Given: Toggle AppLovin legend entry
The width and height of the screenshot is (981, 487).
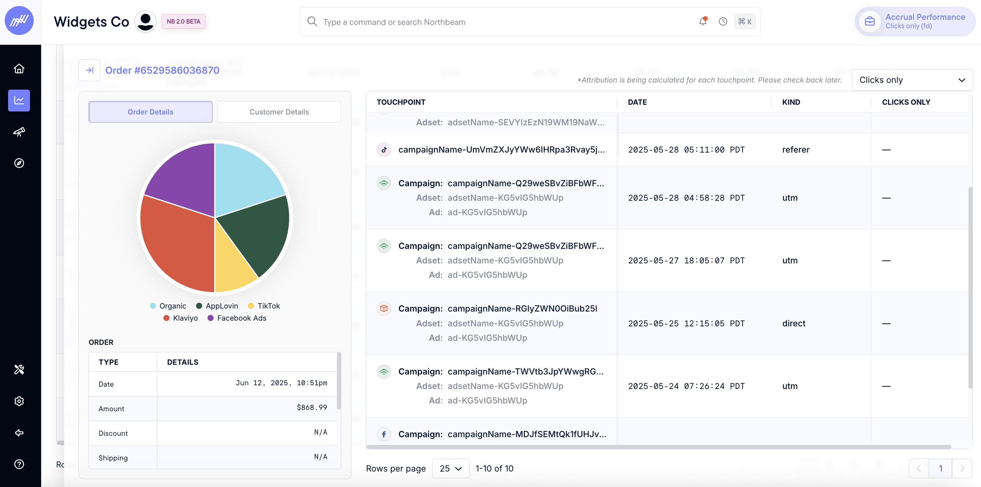Looking at the screenshot, I should [x=217, y=306].
